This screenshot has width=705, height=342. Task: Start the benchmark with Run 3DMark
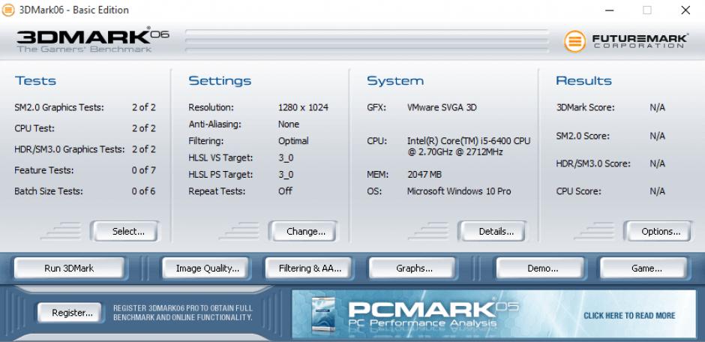[x=69, y=268]
